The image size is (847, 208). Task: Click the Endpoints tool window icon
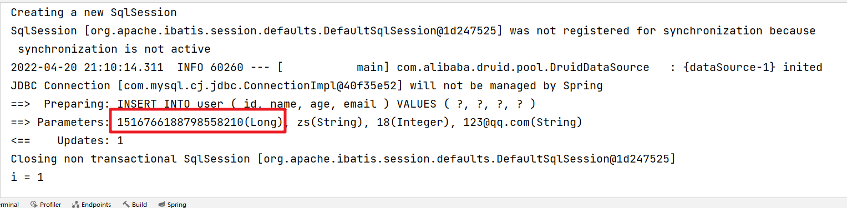[75, 204]
